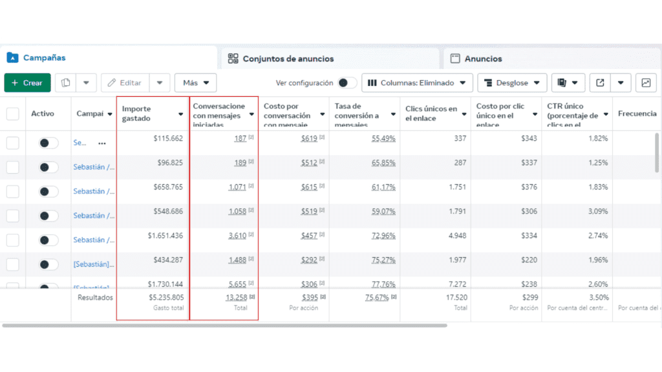Viewport: 662px width, 372px height.
Task: Toggle active switch for $115.662 campaign
Action: [48, 143]
